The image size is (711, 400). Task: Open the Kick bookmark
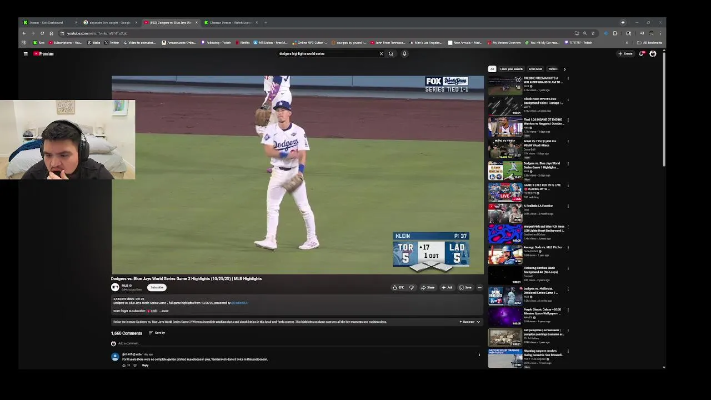(x=39, y=43)
